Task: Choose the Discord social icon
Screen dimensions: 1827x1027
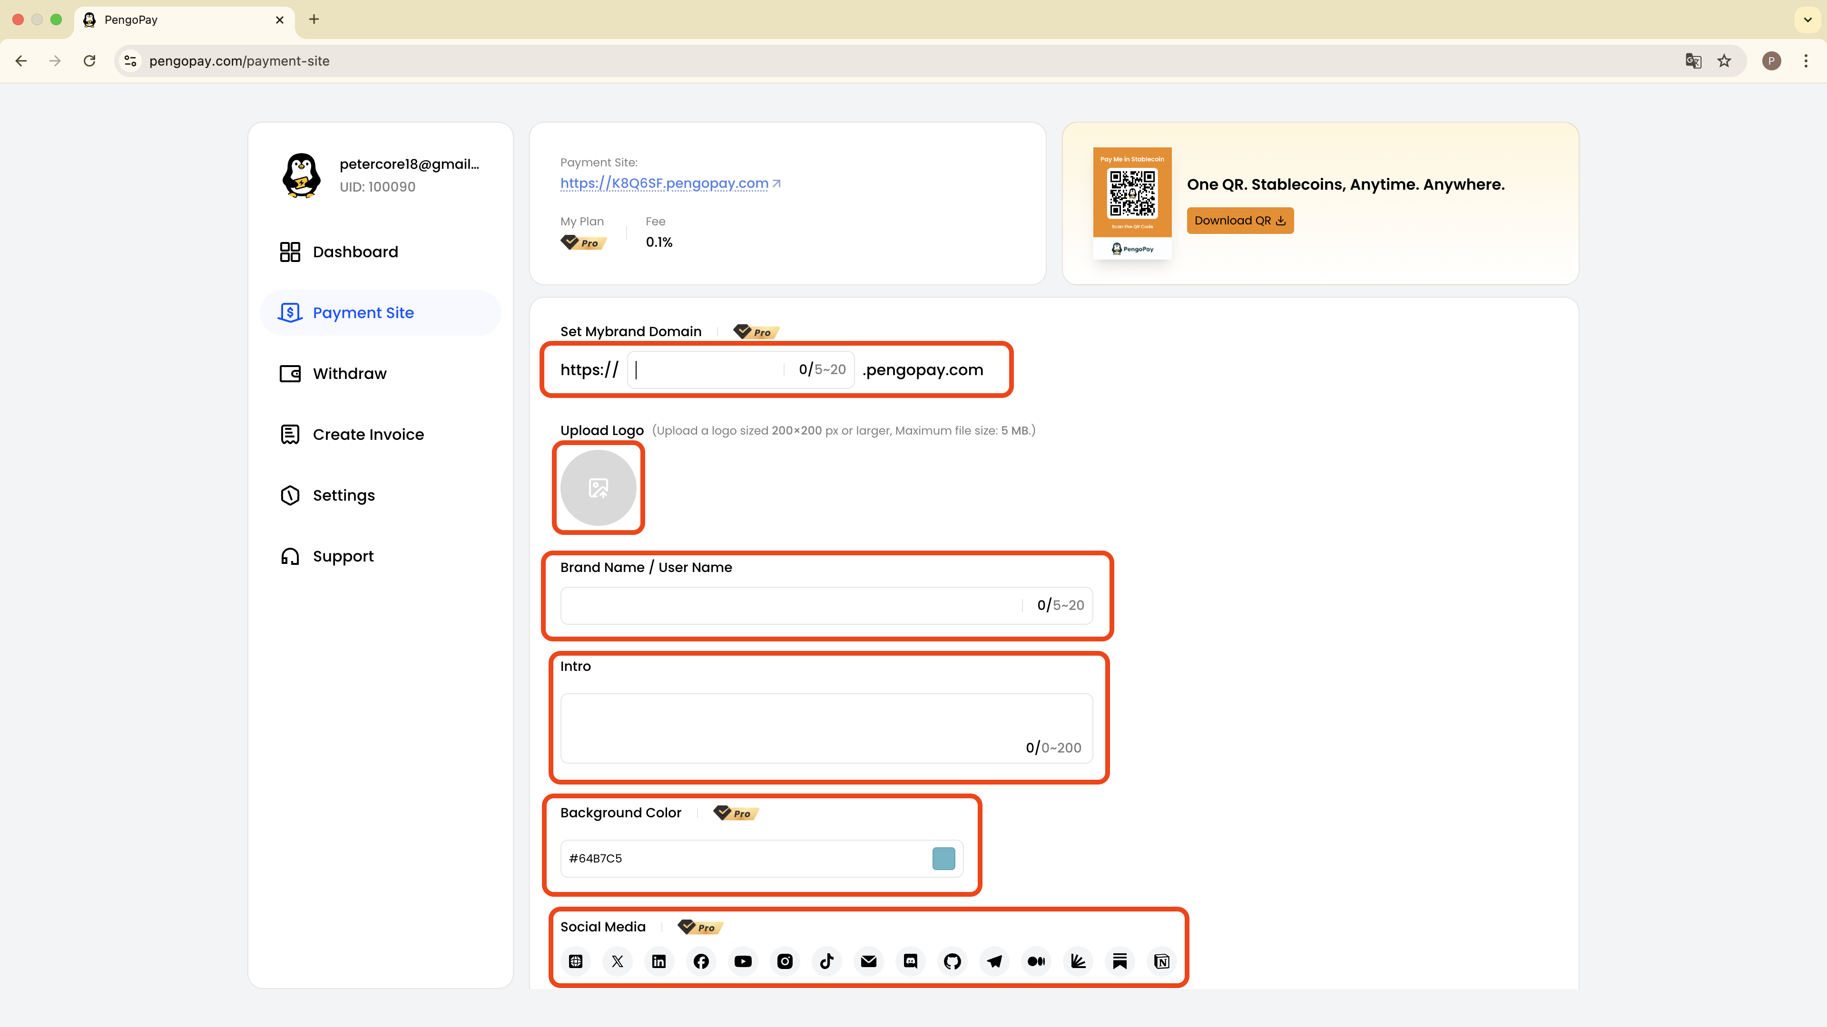Action: [911, 961]
